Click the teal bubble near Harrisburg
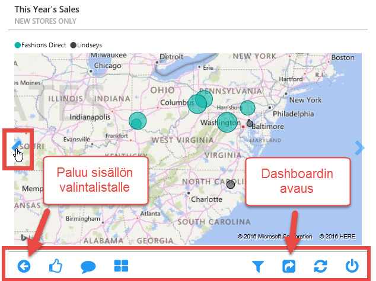Screen dimensions: 376x281 (247, 108)
